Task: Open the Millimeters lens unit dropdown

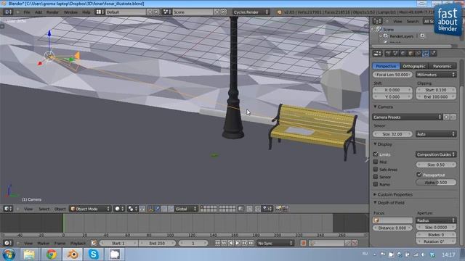Action: click(x=436, y=75)
